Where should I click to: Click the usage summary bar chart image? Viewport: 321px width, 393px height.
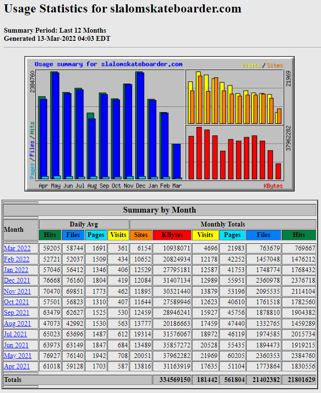[x=159, y=124]
